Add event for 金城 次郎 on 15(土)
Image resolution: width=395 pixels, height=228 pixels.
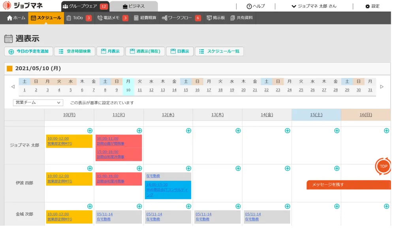[337, 206]
